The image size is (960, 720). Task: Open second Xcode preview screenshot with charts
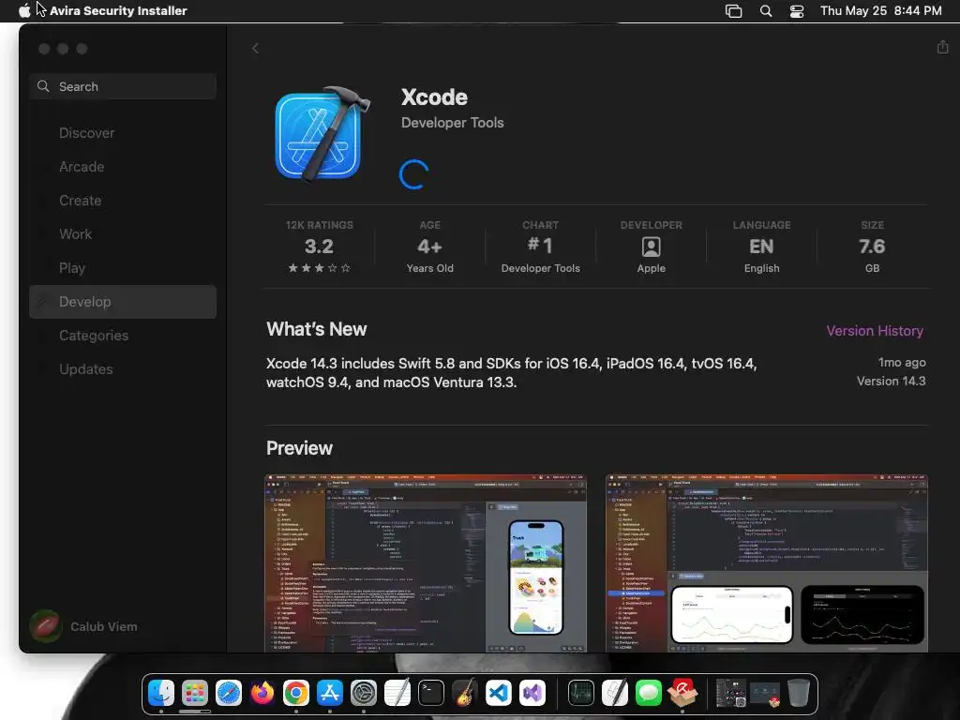tap(767, 562)
